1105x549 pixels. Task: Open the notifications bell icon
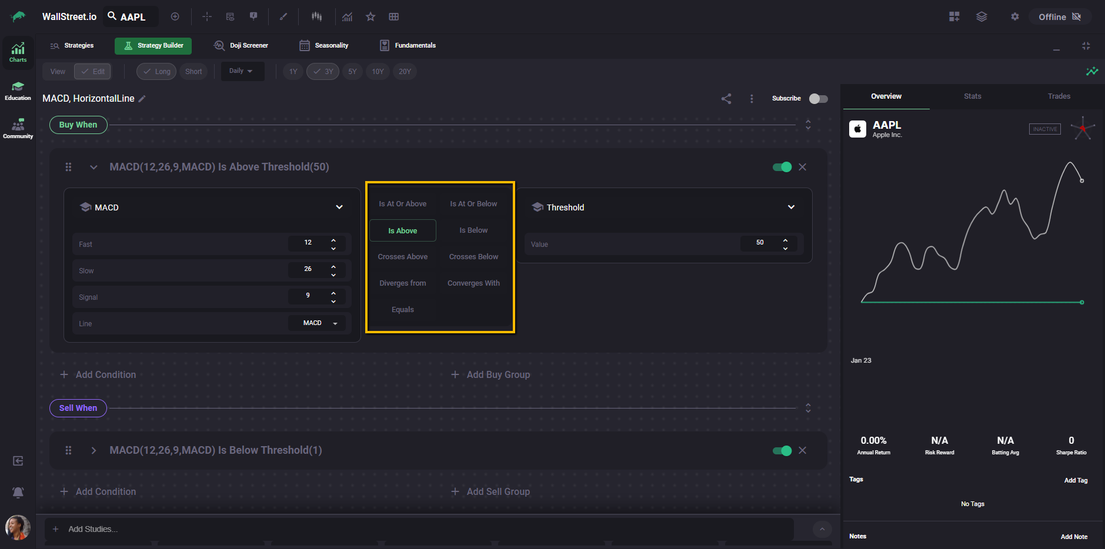18,493
